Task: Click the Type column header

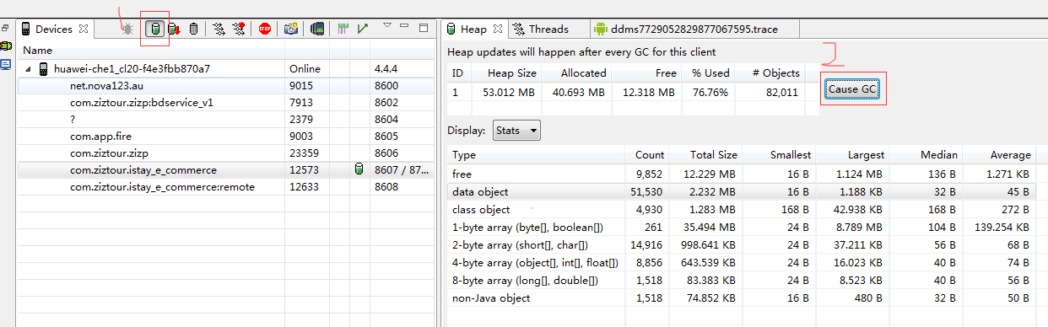Action: [535, 154]
